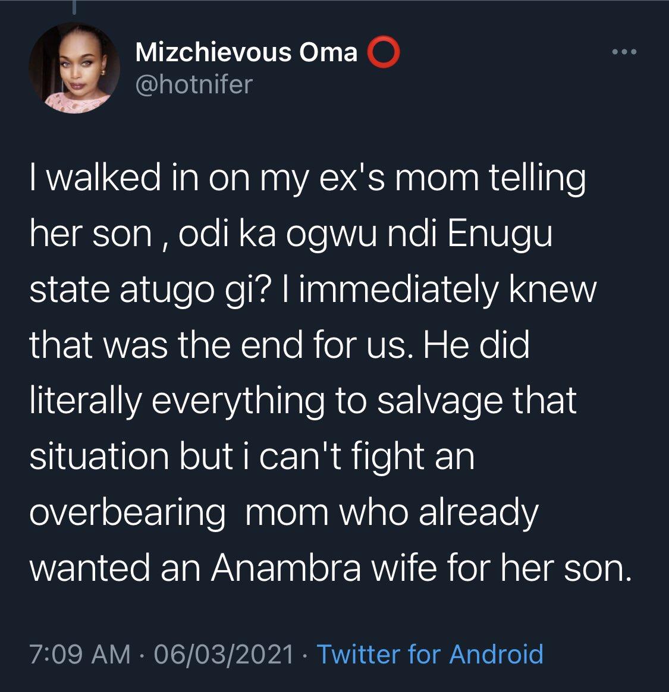Click the 06/03/2021 date
This screenshot has width=669, height=692.
pos(224,654)
